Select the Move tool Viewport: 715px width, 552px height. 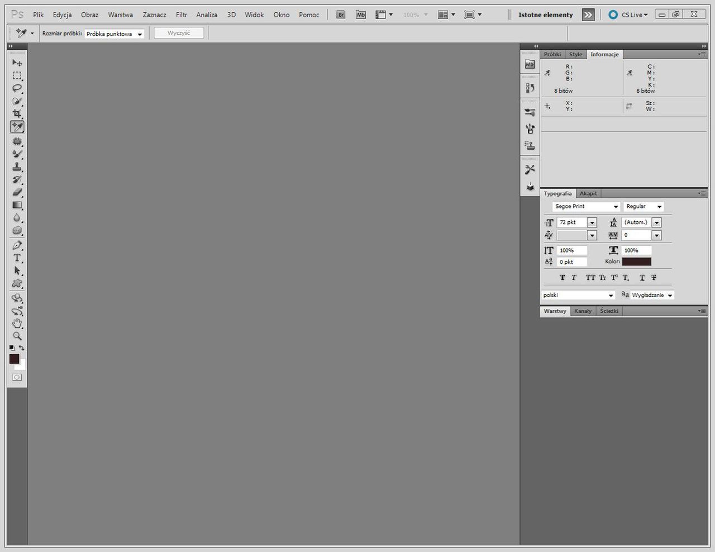click(17, 63)
